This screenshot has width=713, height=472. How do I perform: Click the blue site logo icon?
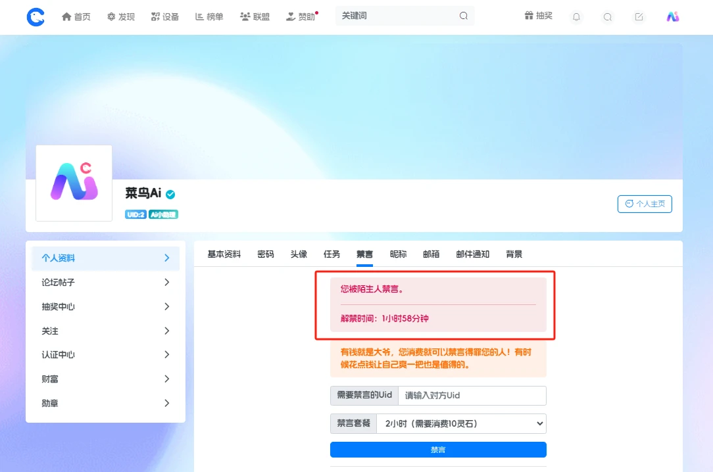pyautogui.click(x=36, y=17)
